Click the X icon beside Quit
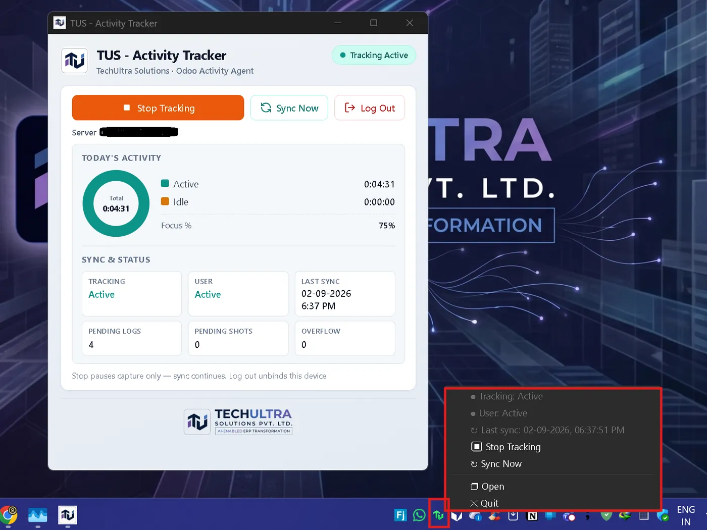Viewport: 707px width, 530px height. pyautogui.click(x=474, y=503)
